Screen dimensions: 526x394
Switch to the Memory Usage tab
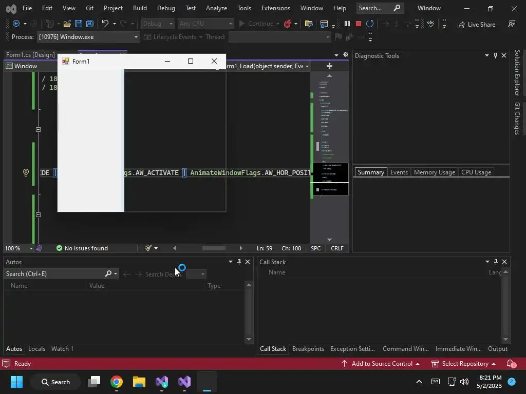tap(435, 172)
